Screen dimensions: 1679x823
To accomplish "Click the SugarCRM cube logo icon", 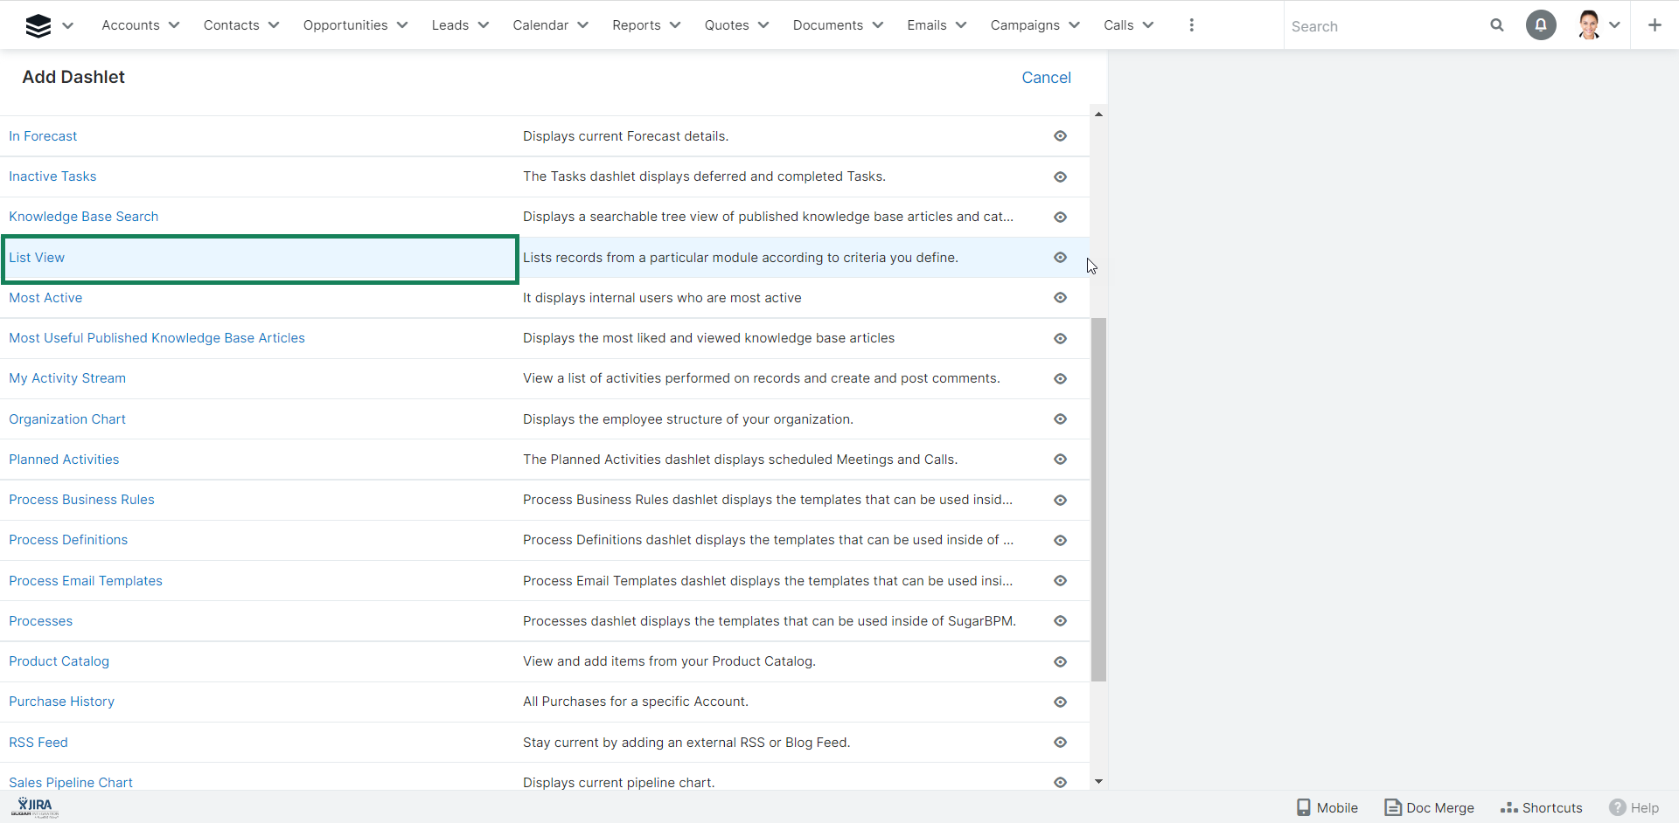I will pos(38,25).
